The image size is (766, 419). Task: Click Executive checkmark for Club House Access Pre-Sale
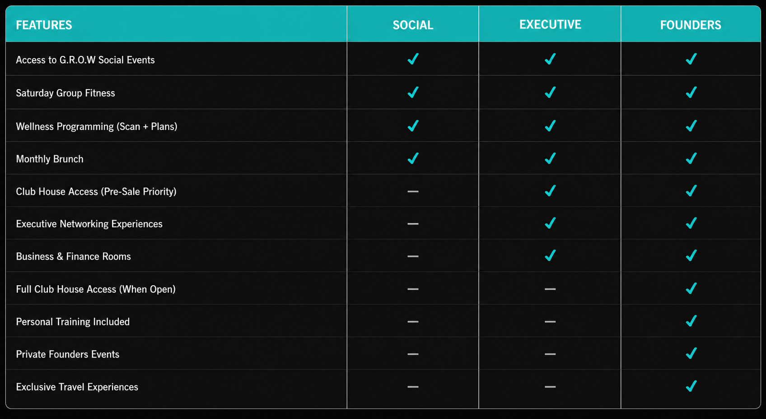[x=550, y=191]
